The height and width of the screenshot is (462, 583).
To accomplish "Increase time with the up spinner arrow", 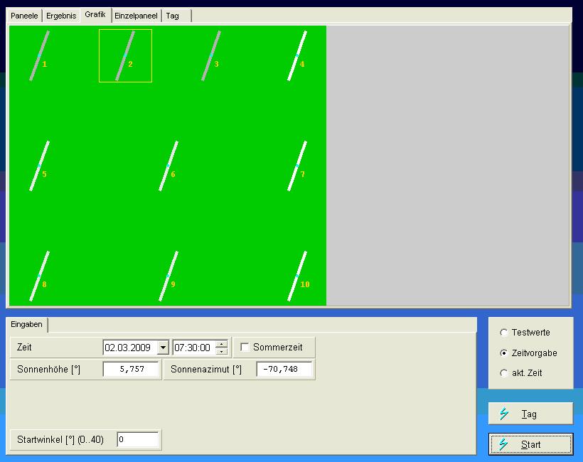I will (222, 344).
